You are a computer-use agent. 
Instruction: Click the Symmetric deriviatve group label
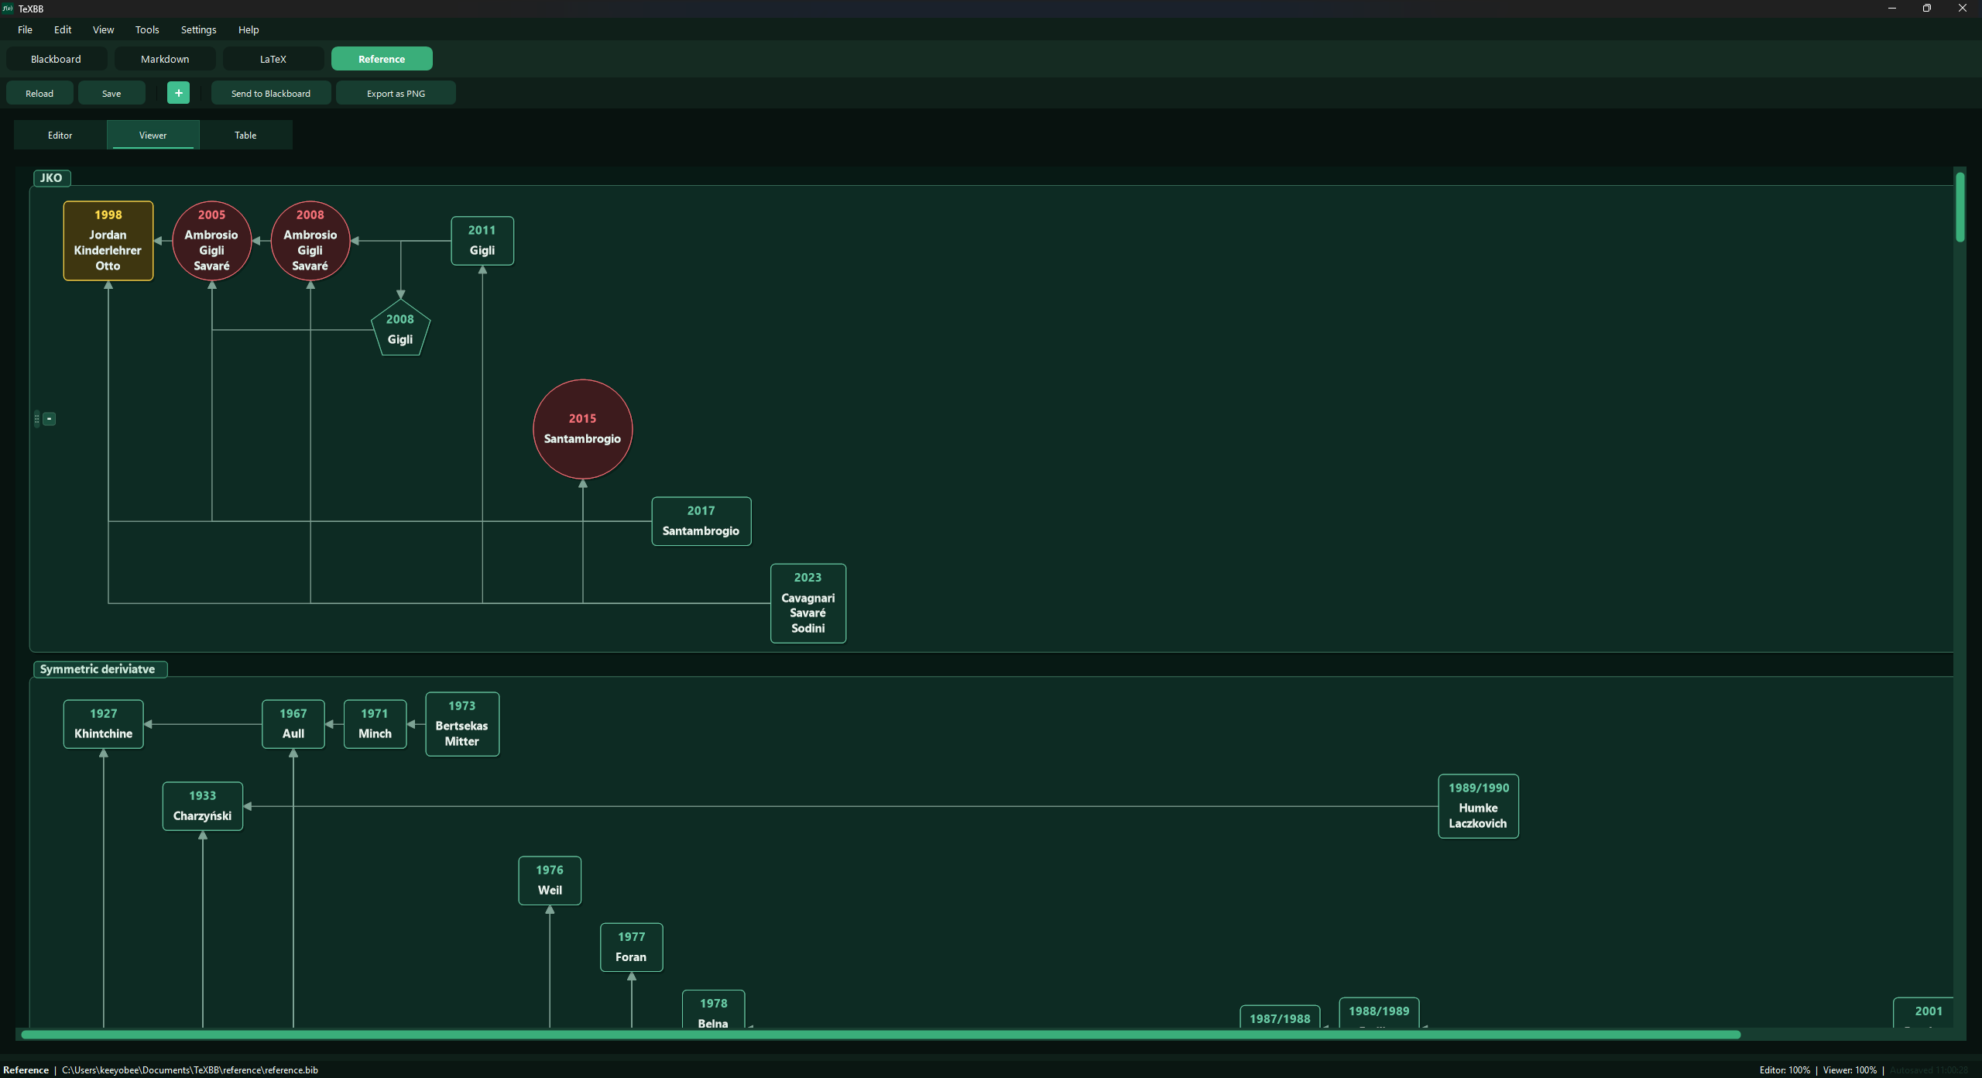click(x=100, y=669)
